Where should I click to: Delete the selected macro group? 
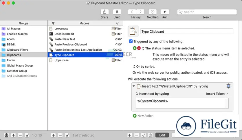click(x=20, y=135)
